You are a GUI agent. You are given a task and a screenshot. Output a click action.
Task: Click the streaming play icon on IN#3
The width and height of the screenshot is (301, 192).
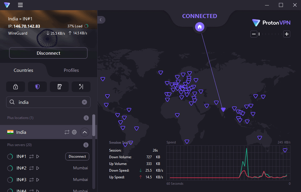click(x=38, y=180)
